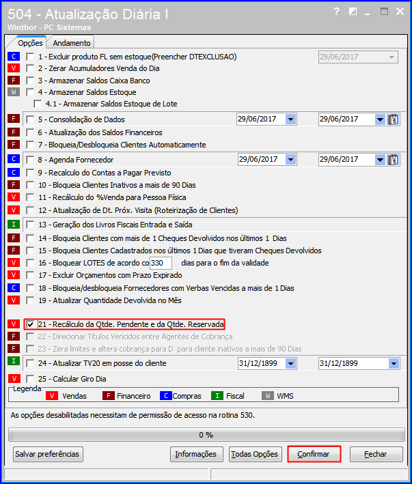Click the green I icon beside Atualizar TV20

14,360
